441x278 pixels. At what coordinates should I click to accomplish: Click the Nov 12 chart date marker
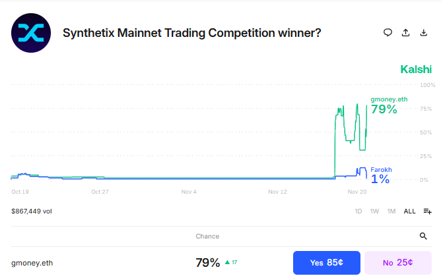[x=278, y=192]
